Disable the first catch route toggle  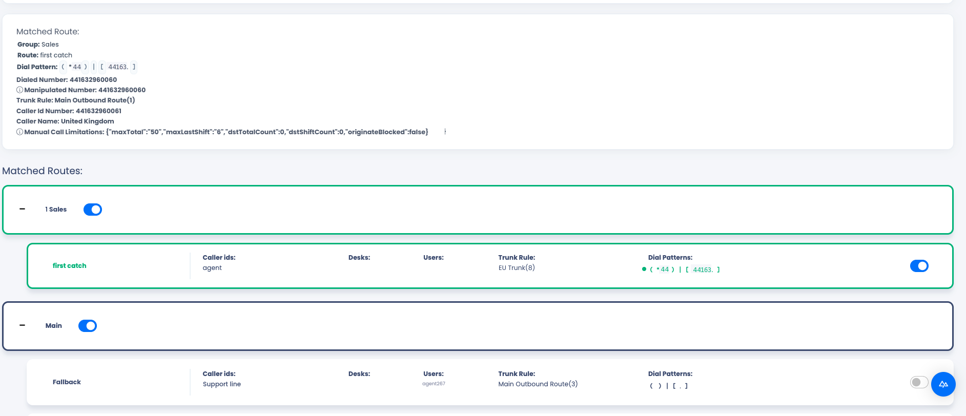(x=919, y=266)
